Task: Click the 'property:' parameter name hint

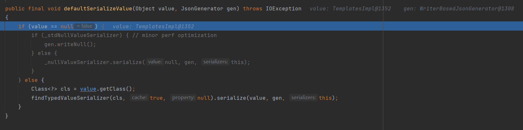Action: click(183, 98)
